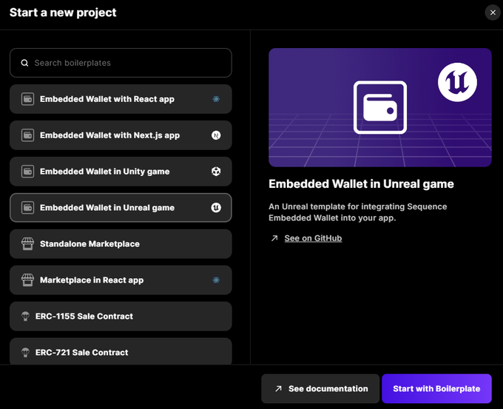
Task: Click the Embedded Wallet in Unreal game heading
Action: point(361,184)
